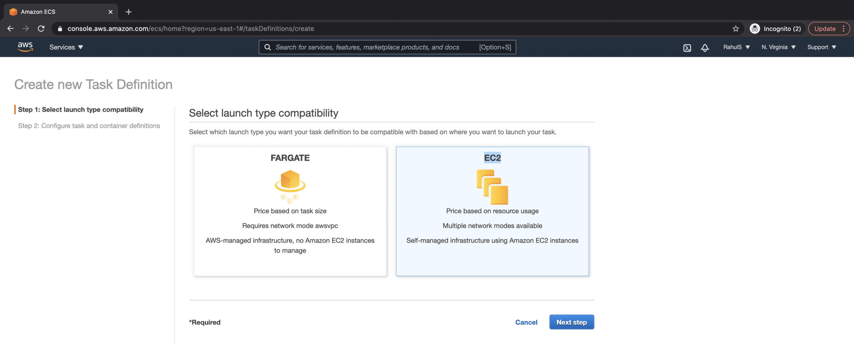Click the search magnifier icon
Viewport: 854px width, 347px height.
pos(268,47)
